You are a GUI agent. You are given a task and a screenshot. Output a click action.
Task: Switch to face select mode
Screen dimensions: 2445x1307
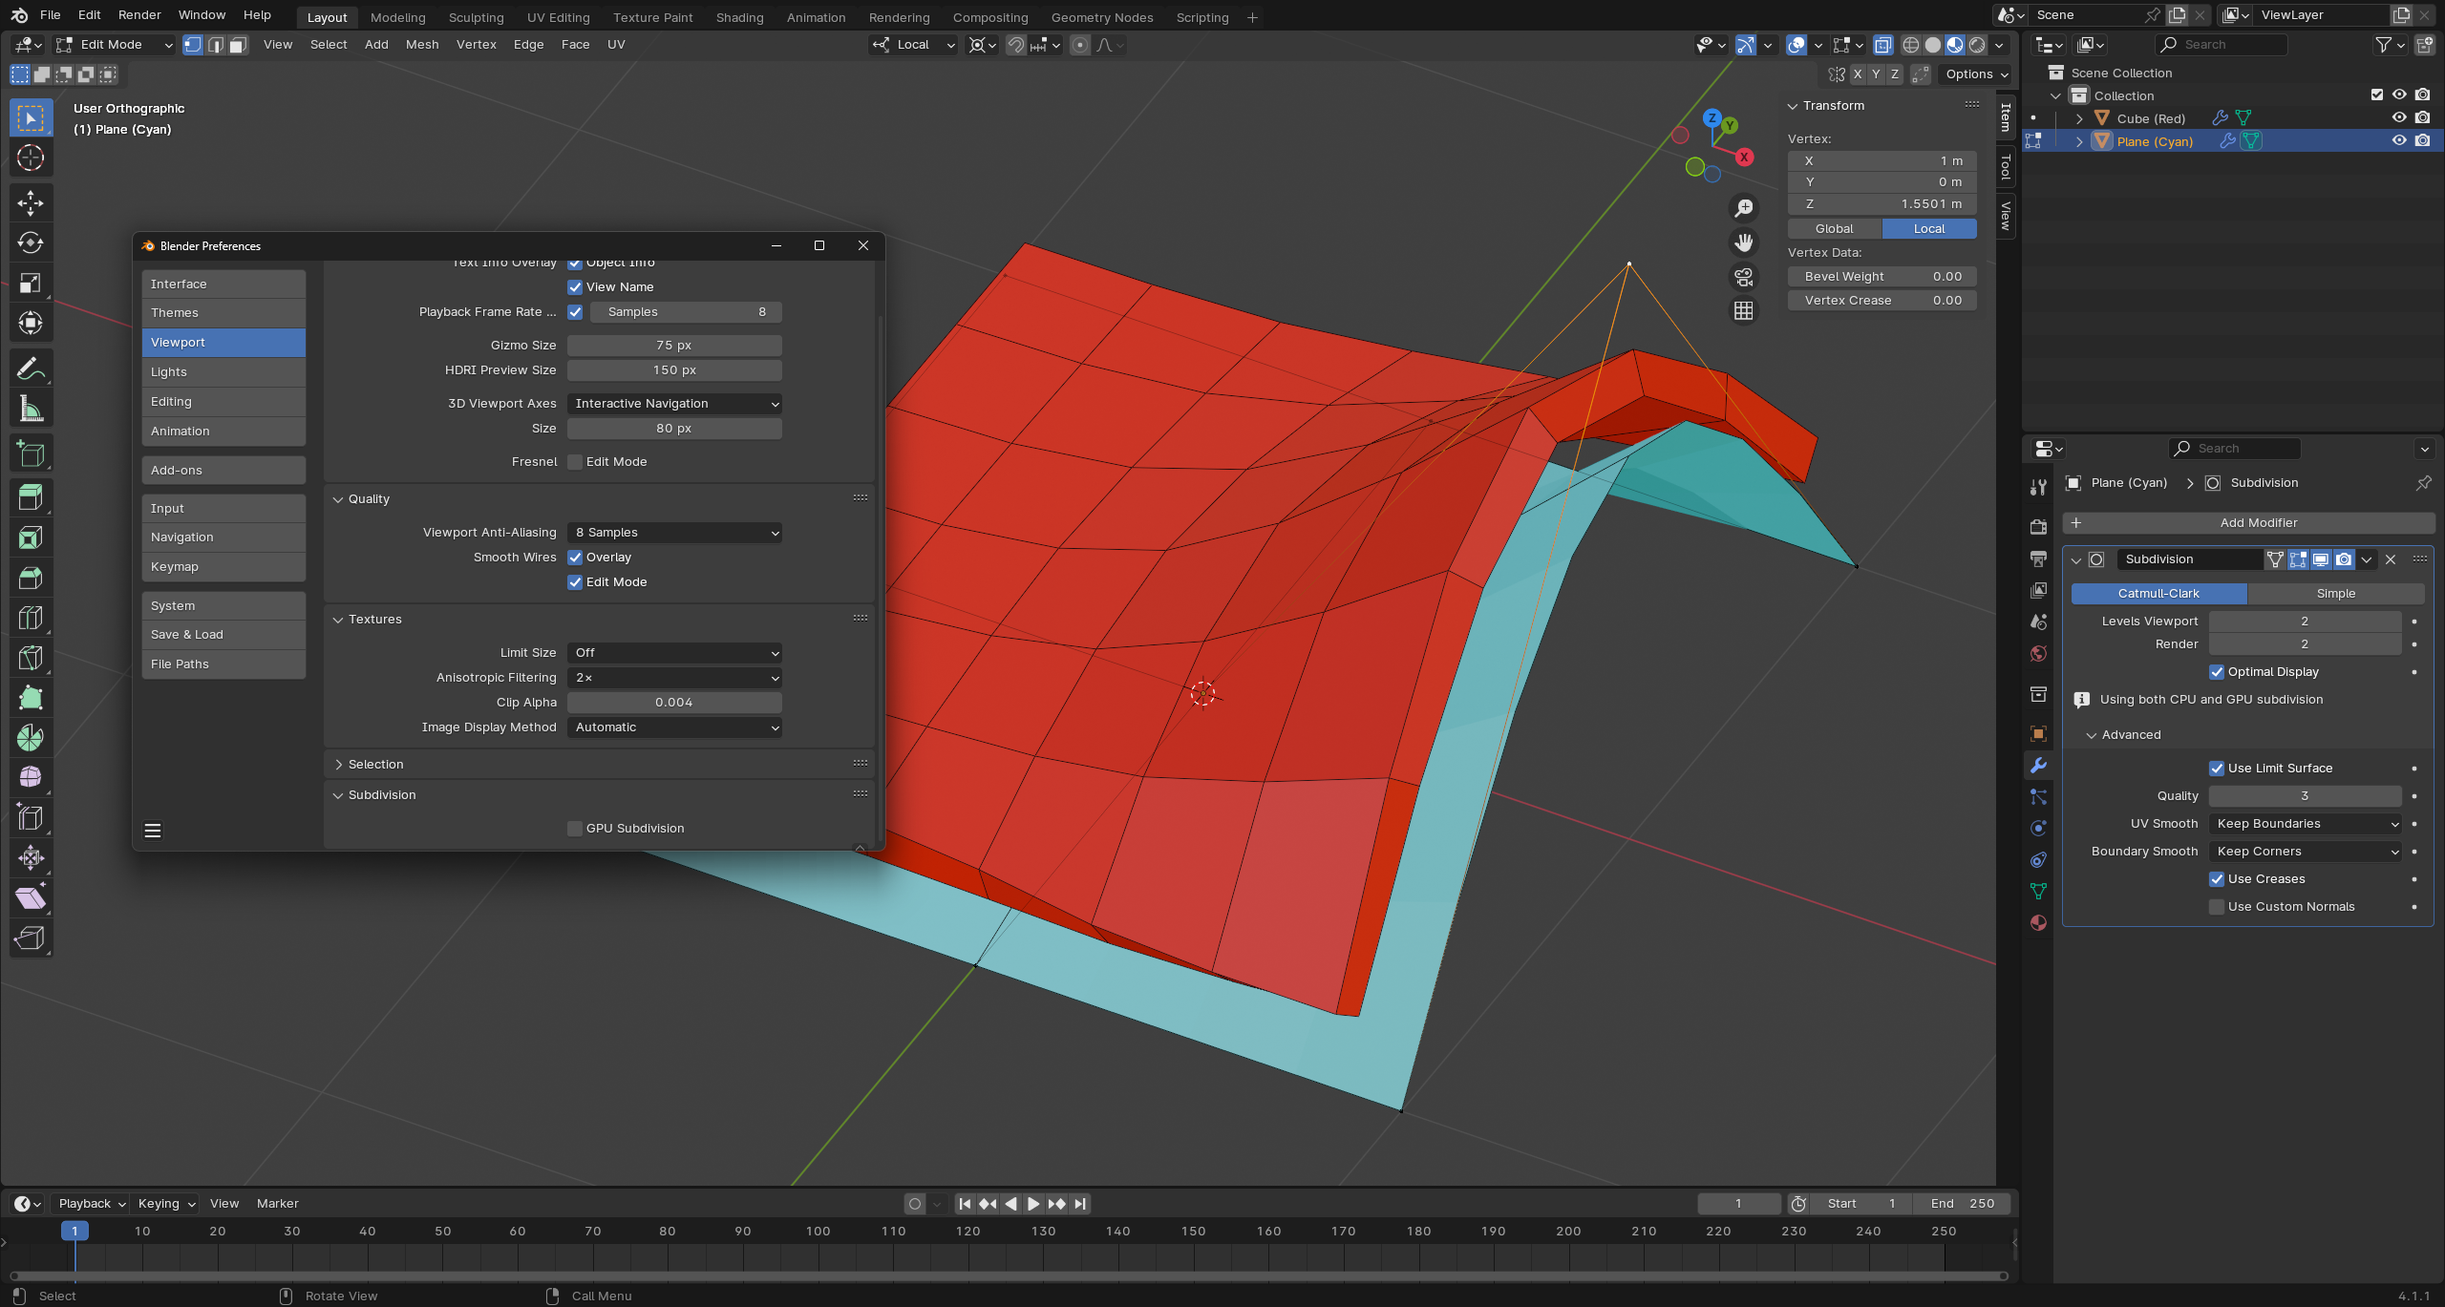[238, 45]
